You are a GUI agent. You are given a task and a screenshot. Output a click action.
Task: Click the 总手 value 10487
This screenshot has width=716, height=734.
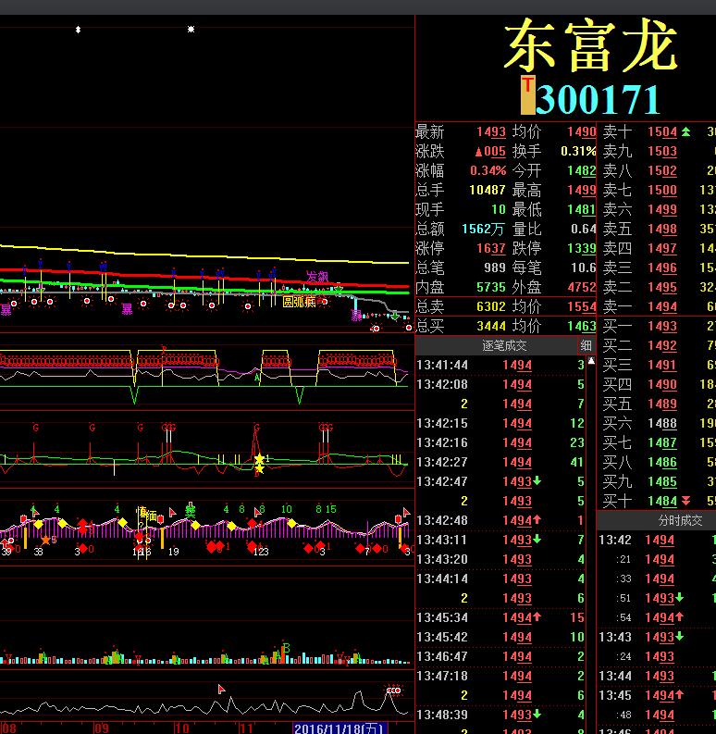tap(488, 190)
